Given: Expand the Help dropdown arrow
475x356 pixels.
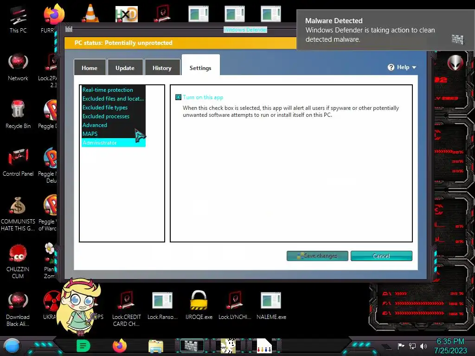Looking at the screenshot, I should click(x=414, y=68).
